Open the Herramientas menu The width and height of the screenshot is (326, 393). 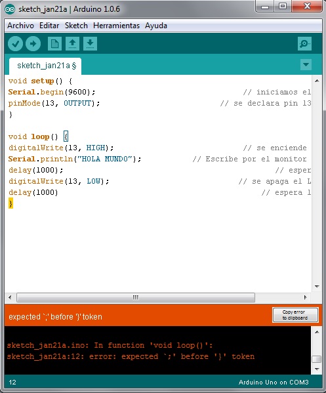(x=116, y=26)
